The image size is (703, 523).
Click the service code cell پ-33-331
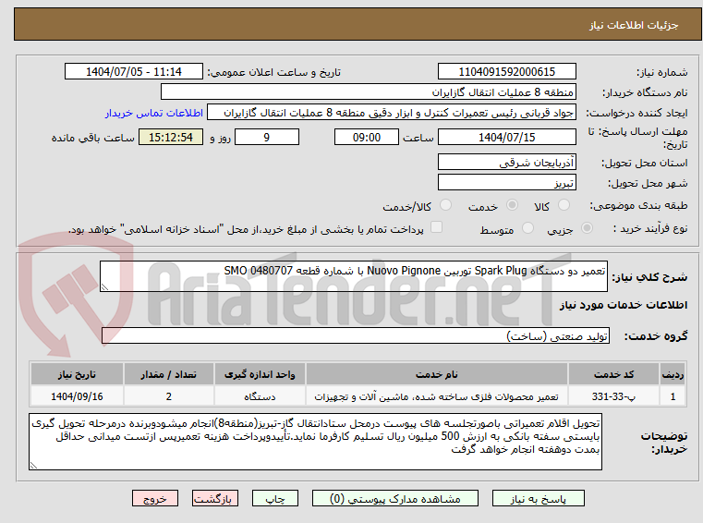click(613, 396)
